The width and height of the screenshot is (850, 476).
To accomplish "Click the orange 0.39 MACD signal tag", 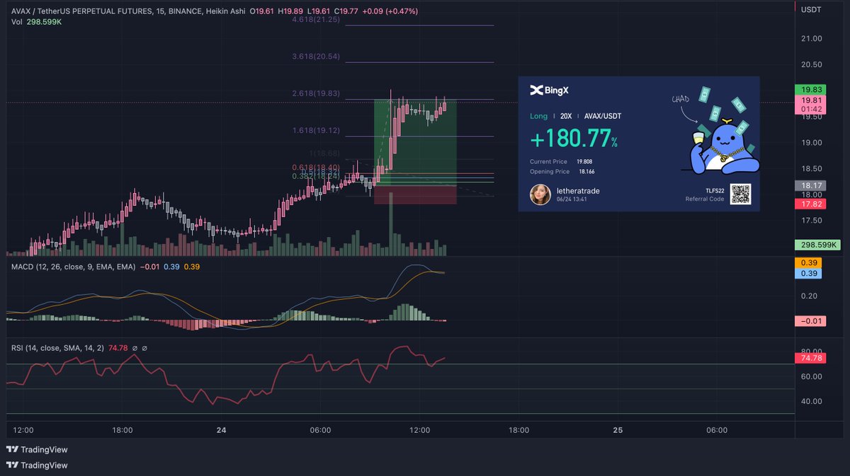I will 809,263.
